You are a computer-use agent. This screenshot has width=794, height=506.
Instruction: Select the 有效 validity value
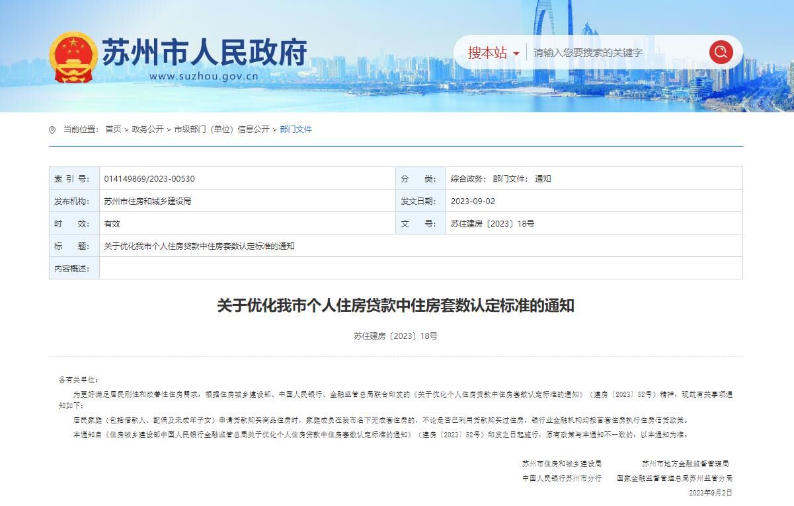pos(112,224)
